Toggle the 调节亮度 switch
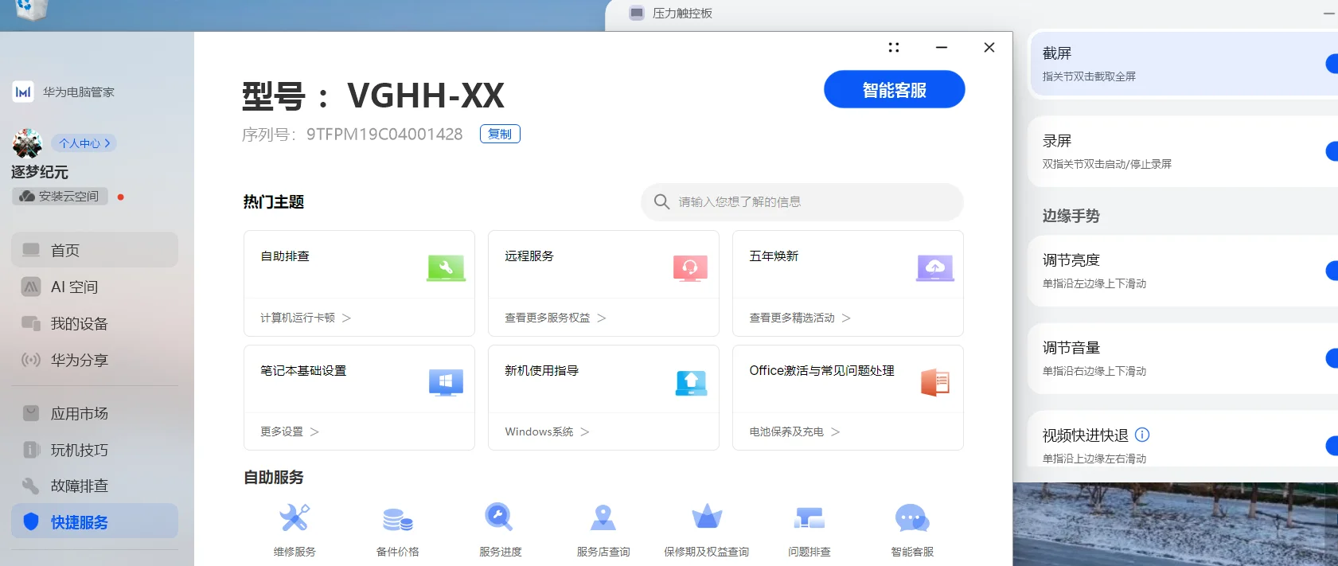This screenshot has width=1338, height=566. pos(1332,271)
